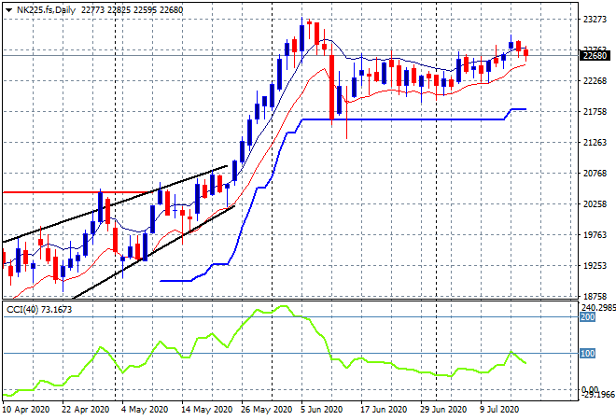Select the 4 May 2020 date label
This screenshot has height=420, width=616.
145,410
